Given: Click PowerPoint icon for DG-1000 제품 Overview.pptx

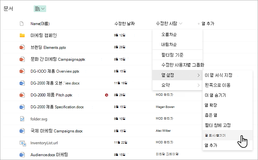Looking at the screenshot, I should 22,71.
